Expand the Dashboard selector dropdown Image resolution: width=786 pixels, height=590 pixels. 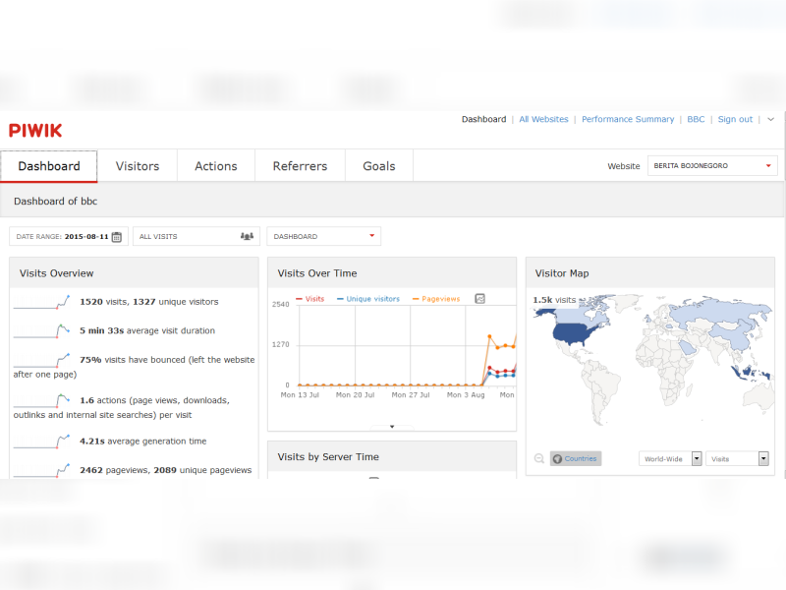[x=324, y=236]
